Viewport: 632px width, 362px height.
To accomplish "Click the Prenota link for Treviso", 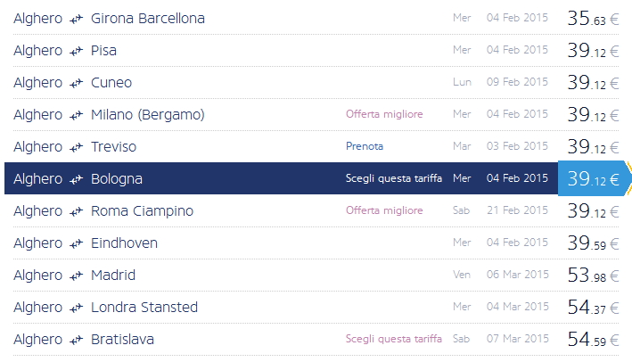I will 365,146.
